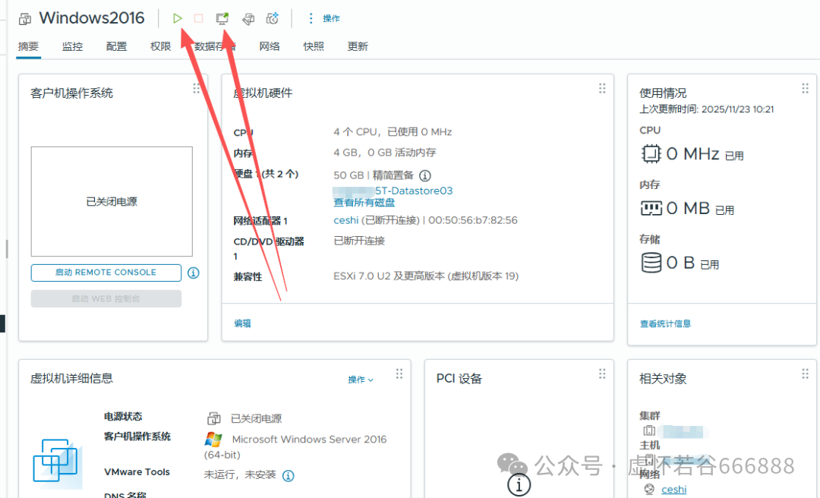Click the Windows logo OS icon
This screenshot has width=820, height=498.
(x=213, y=439)
